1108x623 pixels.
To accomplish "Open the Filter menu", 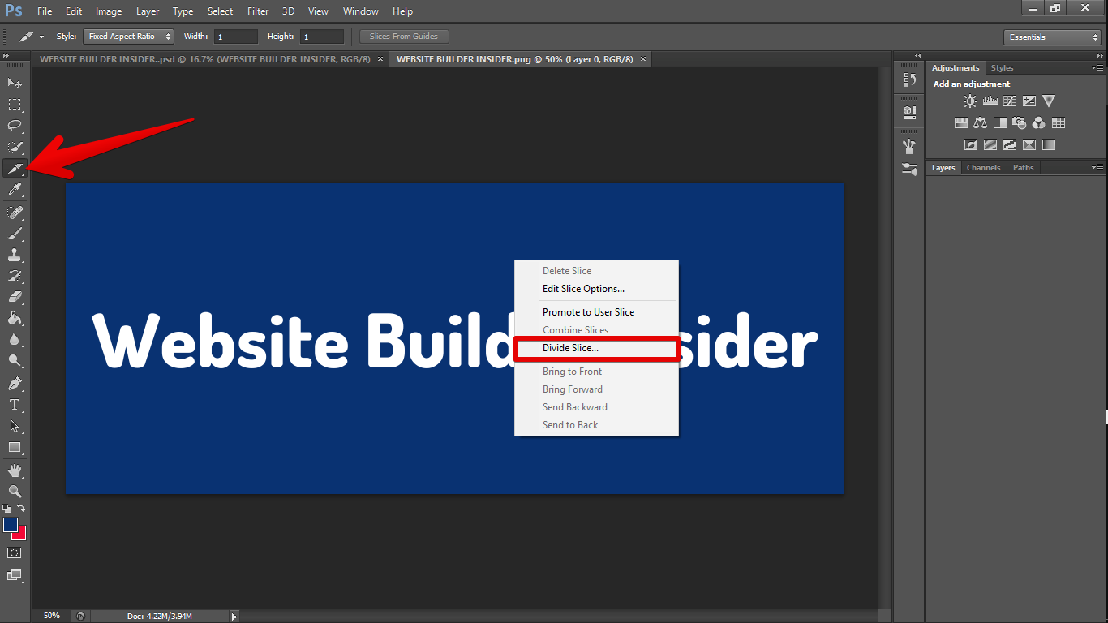I will [x=257, y=11].
